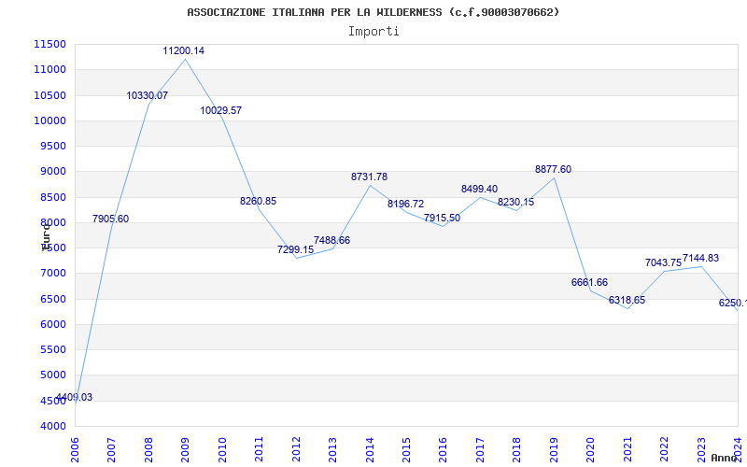Select the 10330.07 data label

pyautogui.click(x=148, y=96)
